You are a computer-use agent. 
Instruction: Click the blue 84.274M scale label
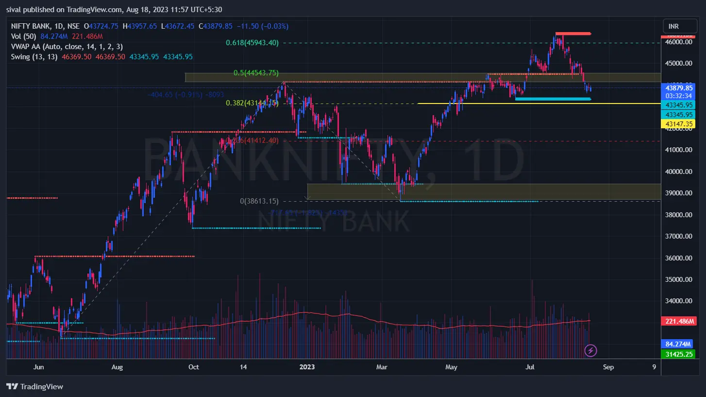tap(678, 344)
